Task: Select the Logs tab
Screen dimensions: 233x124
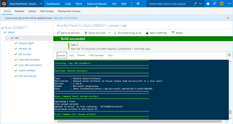Action: point(71,55)
